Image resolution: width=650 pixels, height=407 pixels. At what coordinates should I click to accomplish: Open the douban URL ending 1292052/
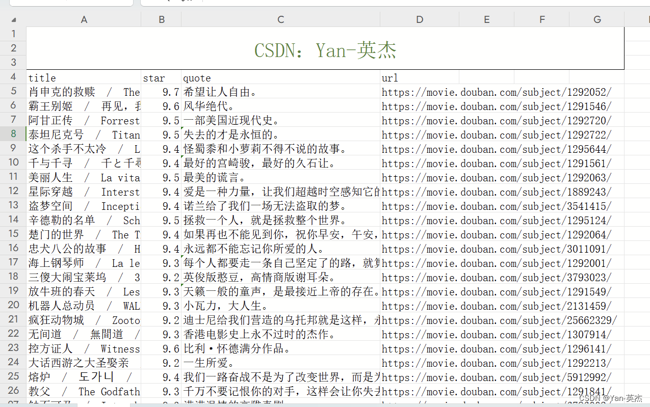point(497,92)
